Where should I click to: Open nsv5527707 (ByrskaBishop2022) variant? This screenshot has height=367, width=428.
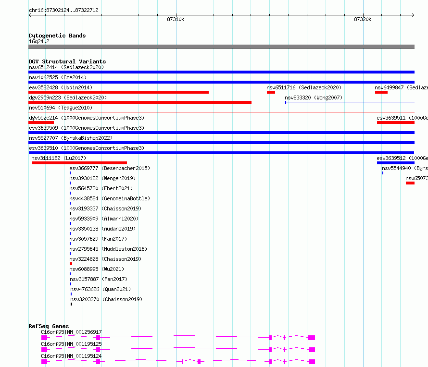click(x=71, y=138)
